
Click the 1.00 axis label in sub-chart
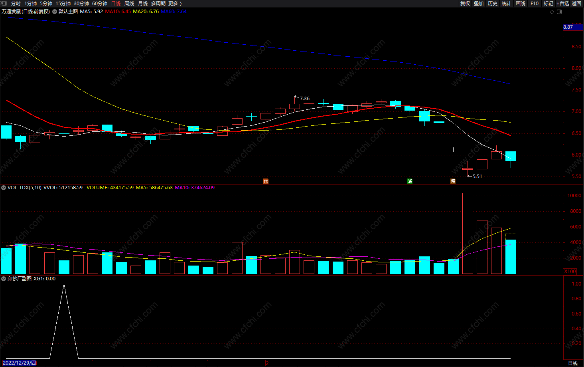[576, 284]
